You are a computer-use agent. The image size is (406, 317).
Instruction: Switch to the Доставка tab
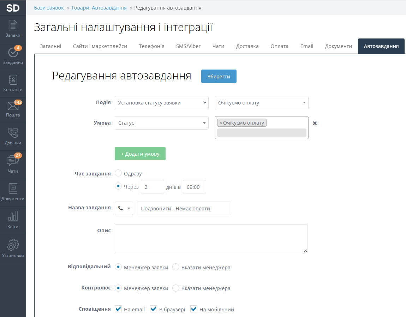(x=247, y=46)
